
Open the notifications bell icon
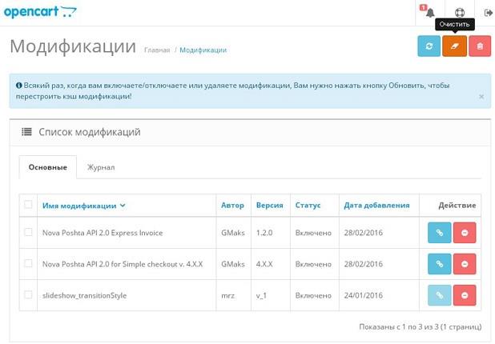point(430,12)
